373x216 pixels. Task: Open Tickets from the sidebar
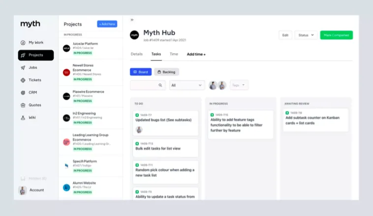pos(36,80)
